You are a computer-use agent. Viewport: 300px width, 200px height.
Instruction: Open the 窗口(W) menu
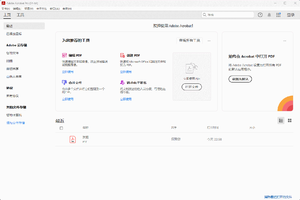(55, 9)
